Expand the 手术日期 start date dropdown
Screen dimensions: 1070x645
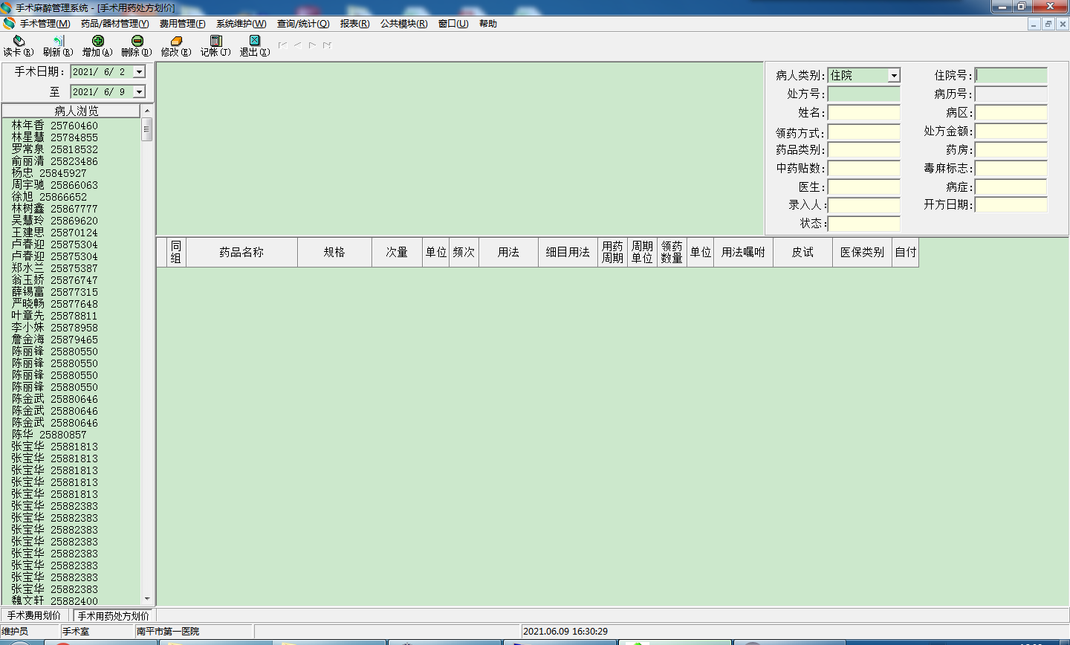[139, 72]
